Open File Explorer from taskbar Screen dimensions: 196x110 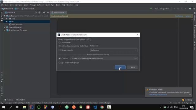tap(24, 107)
